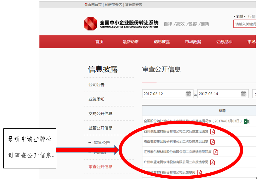Open PDF icon for 江苏泰尔新材料 feedback reply
The width and height of the screenshot is (267, 179).
click(x=216, y=152)
